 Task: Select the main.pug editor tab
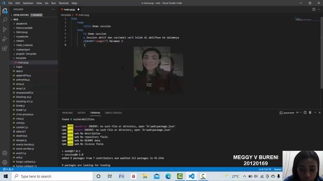pos(70,10)
